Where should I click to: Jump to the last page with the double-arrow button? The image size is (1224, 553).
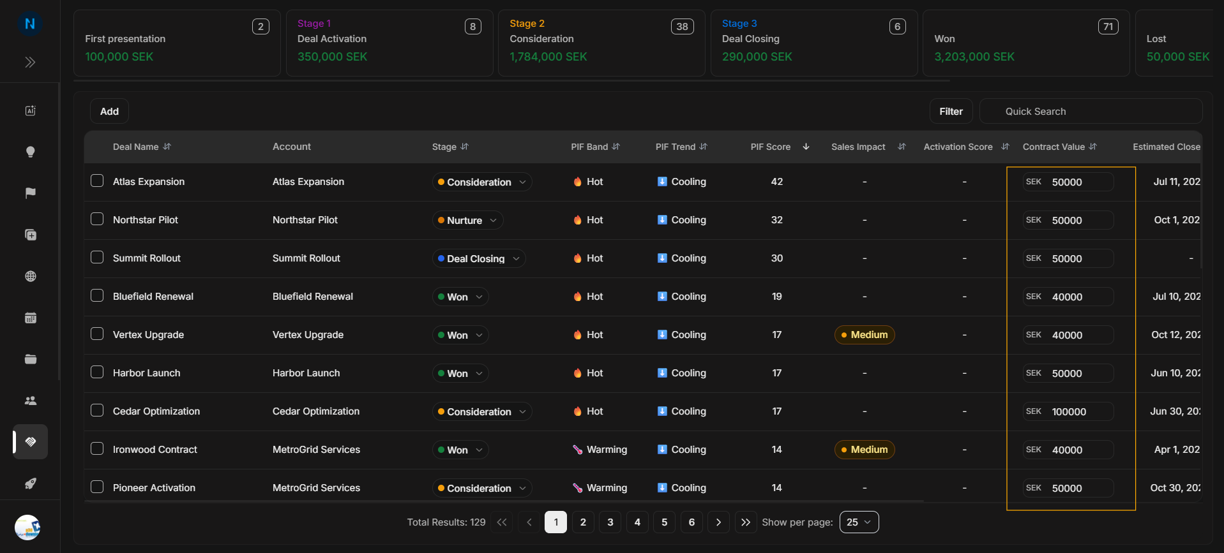click(x=745, y=522)
